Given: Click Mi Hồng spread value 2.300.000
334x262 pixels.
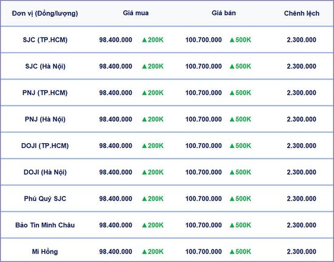Looking at the screenshot, I should point(301,252).
